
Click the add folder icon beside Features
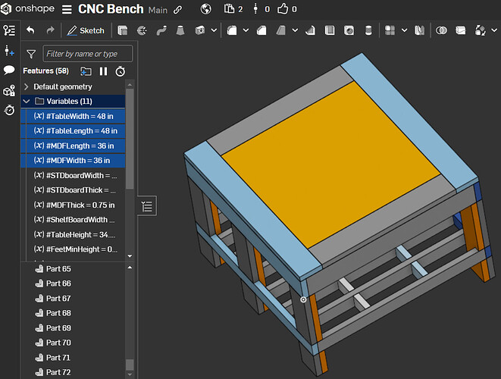86,71
